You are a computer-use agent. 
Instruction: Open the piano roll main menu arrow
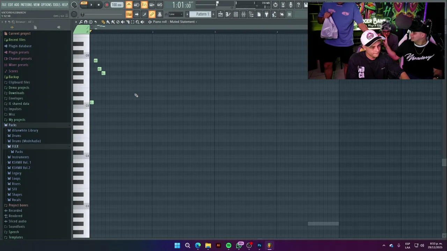click(76, 22)
